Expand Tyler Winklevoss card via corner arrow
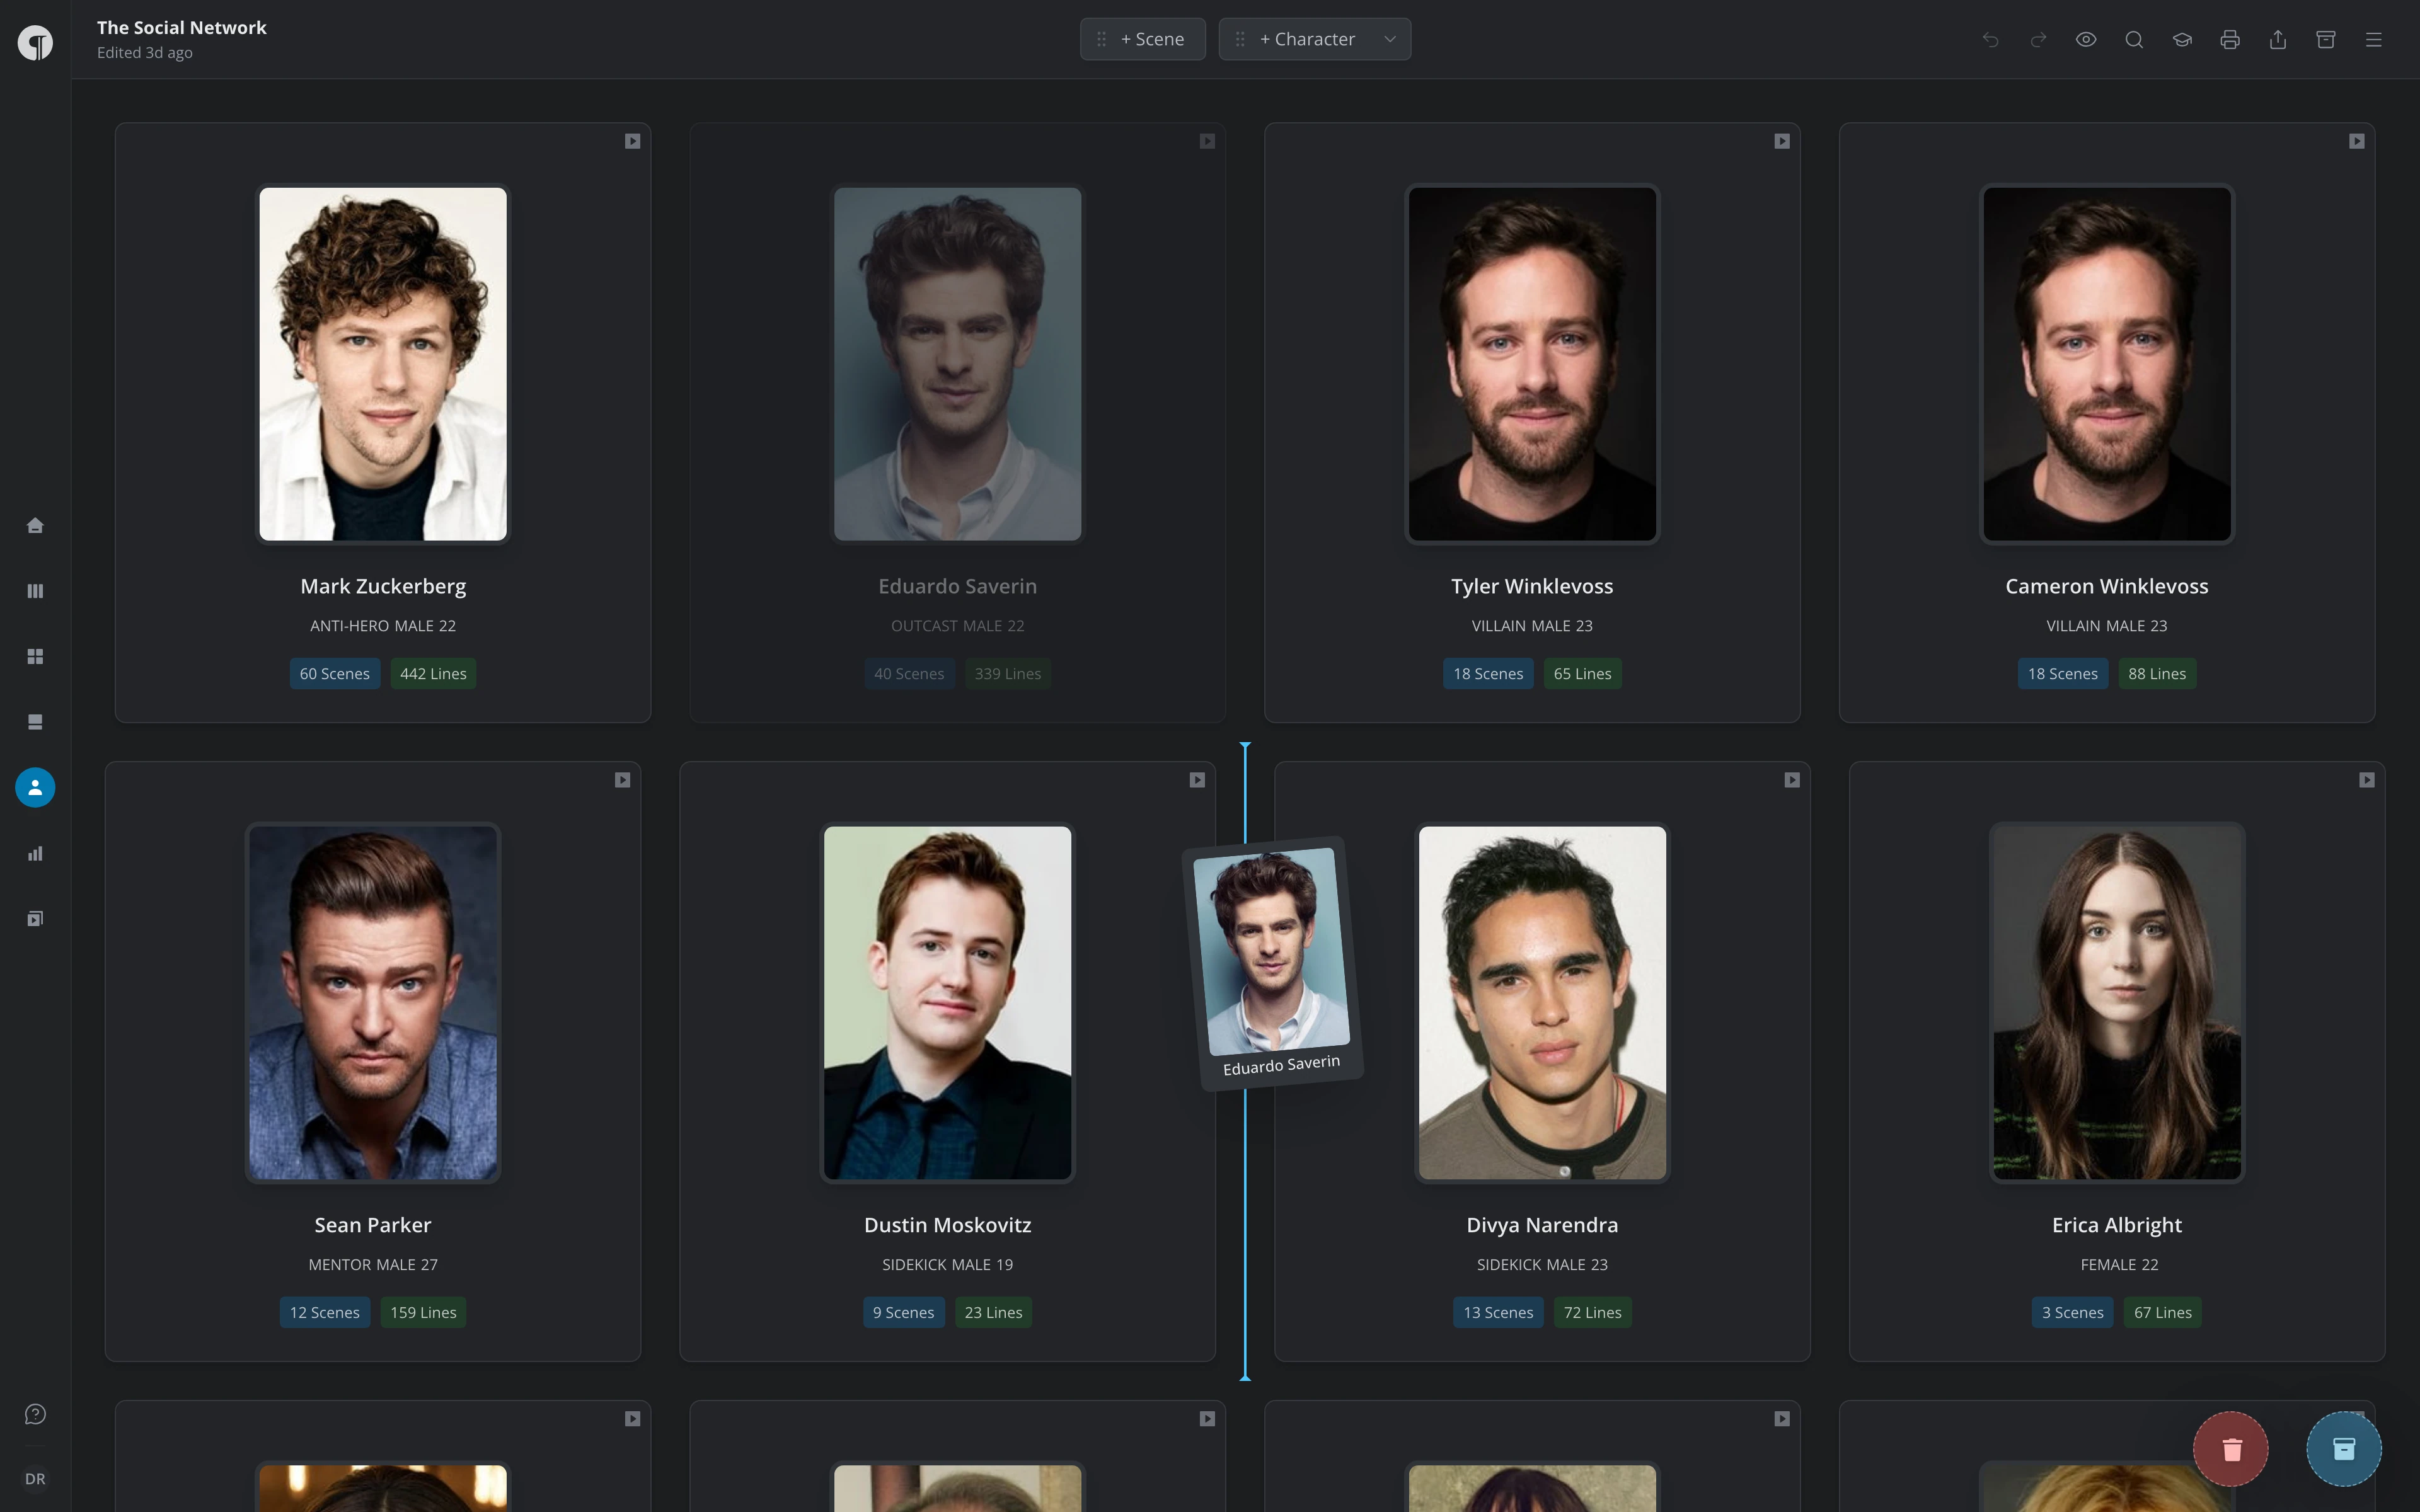This screenshot has height=1512, width=2420. [1782, 141]
